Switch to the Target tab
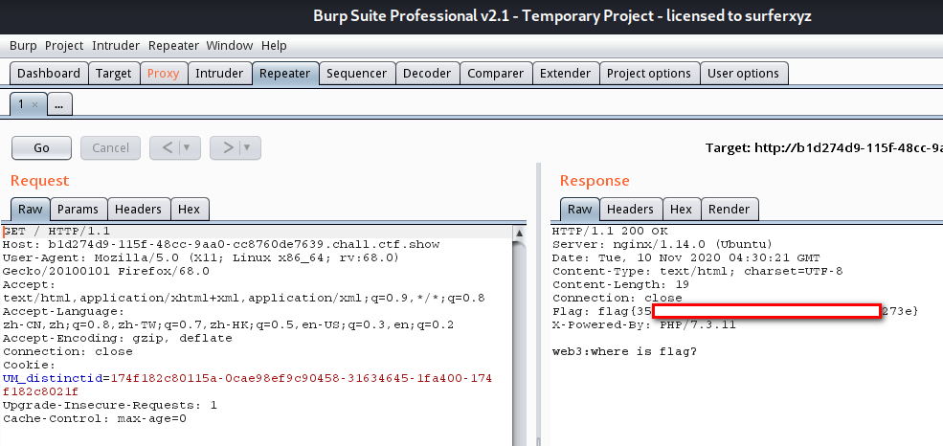The image size is (943, 446). pyautogui.click(x=114, y=74)
